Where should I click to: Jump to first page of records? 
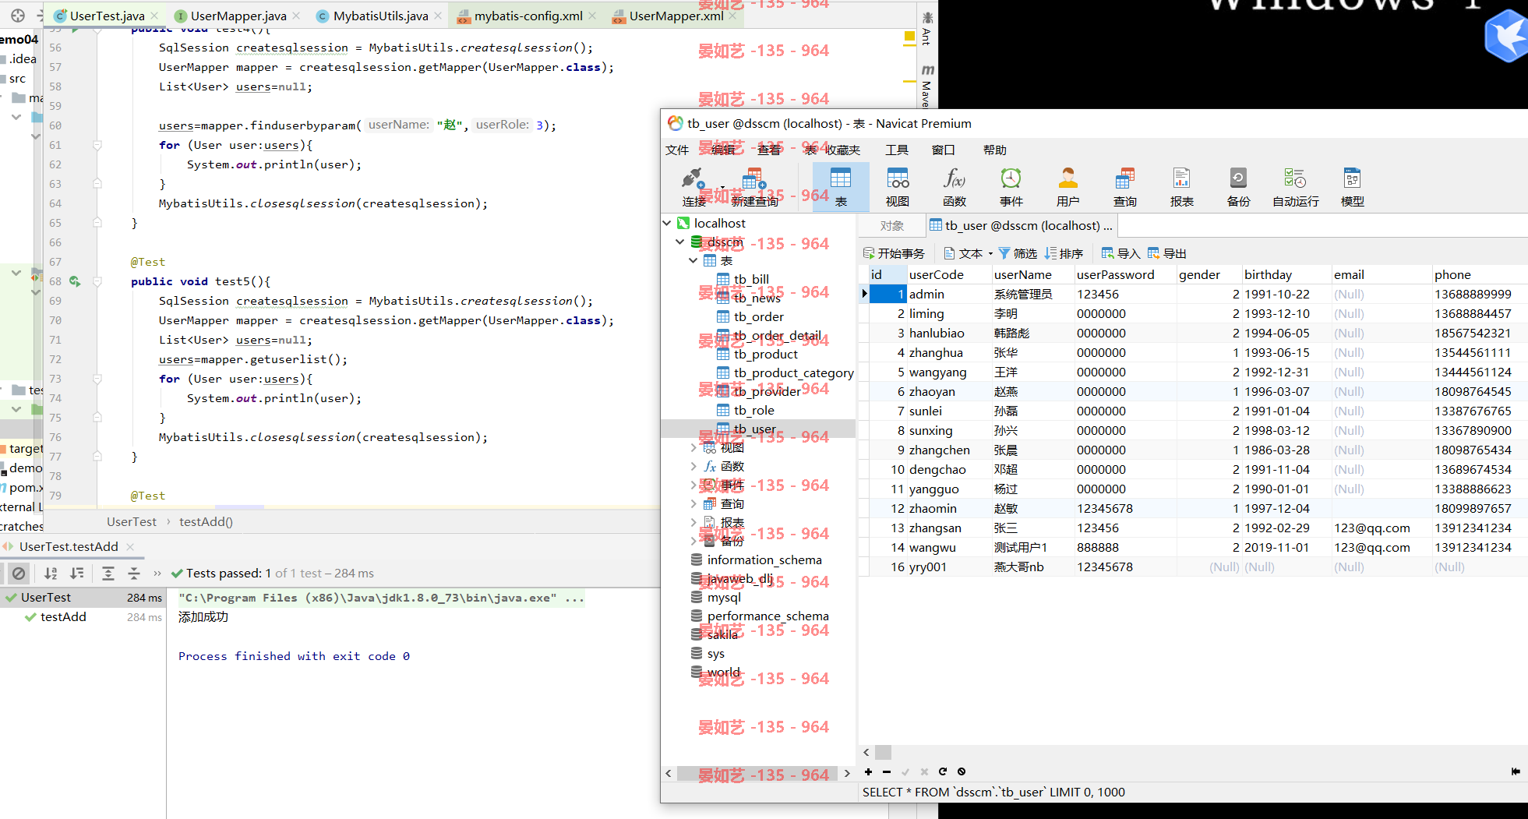(1516, 771)
